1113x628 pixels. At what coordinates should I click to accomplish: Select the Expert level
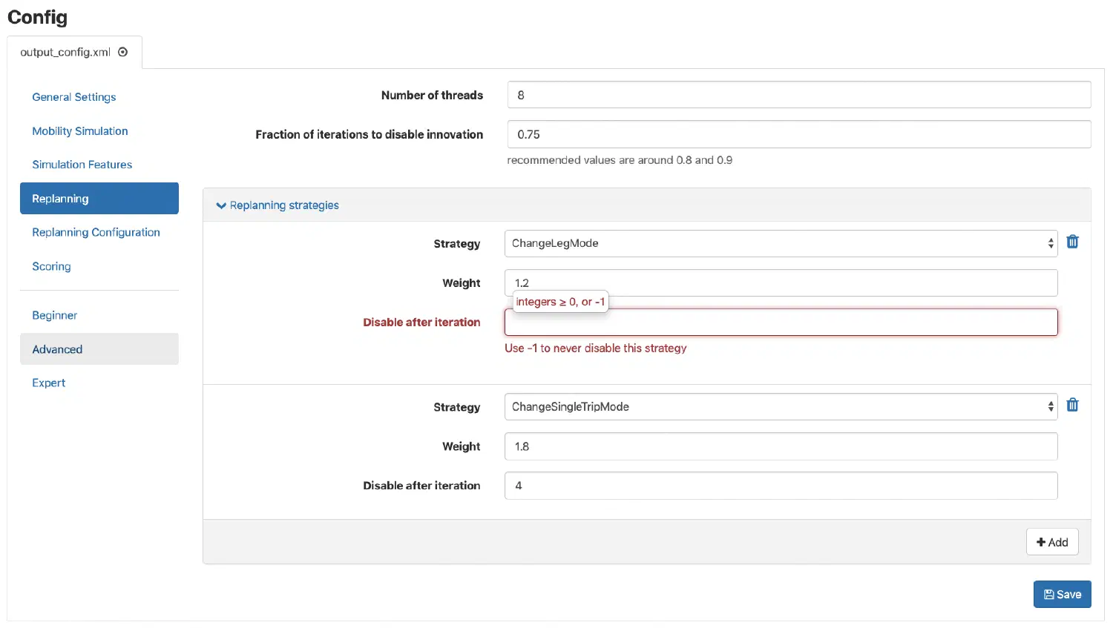tap(48, 383)
